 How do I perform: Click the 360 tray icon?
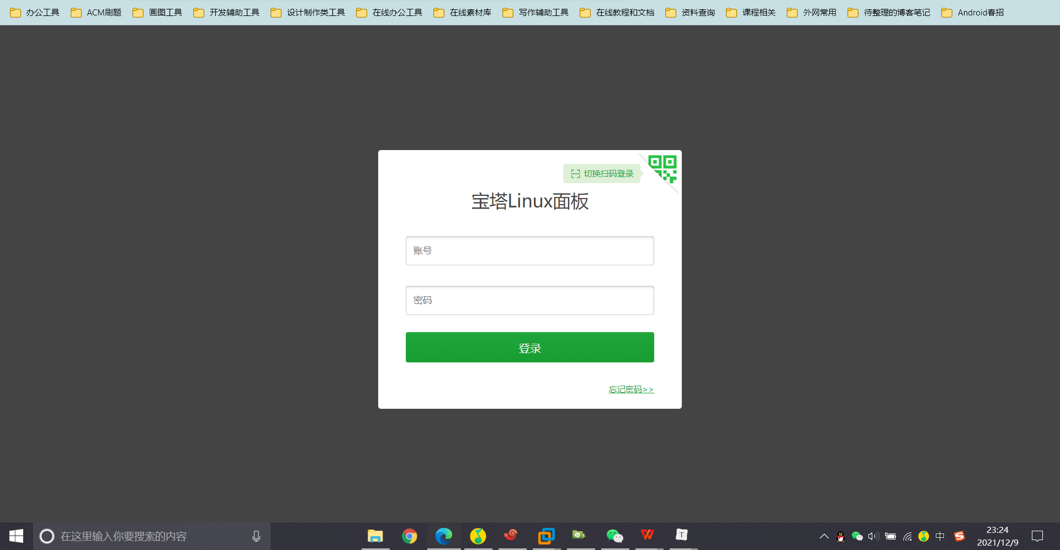coord(924,536)
